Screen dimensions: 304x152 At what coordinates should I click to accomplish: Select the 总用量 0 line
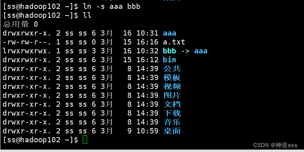pyautogui.click(x=21, y=24)
